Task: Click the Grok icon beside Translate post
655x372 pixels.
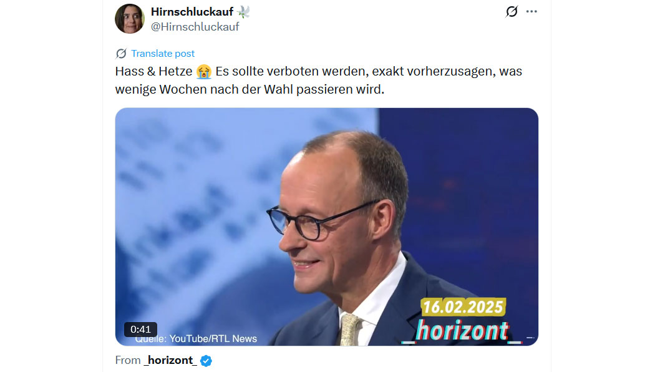Action: pyautogui.click(x=121, y=54)
